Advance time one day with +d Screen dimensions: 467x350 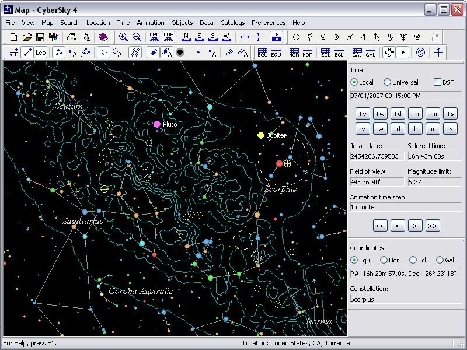coord(398,114)
